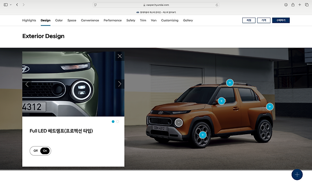Click the dark 구매하기 button
This screenshot has height=195, width=312.
pyautogui.click(x=281, y=20)
